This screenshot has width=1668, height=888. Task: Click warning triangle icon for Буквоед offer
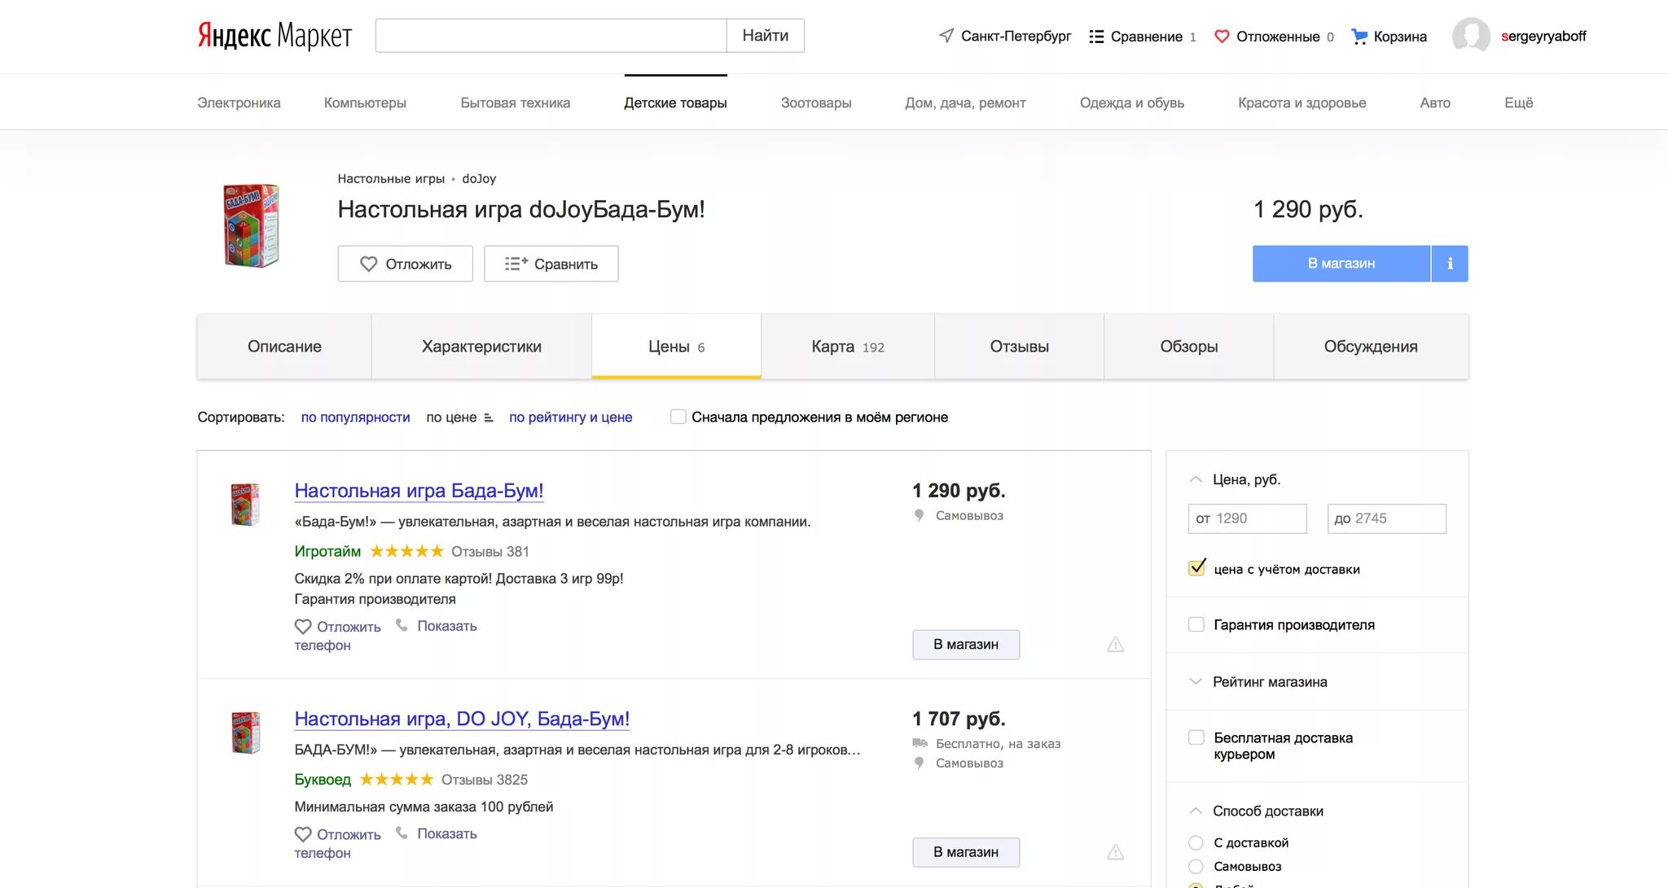(x=1115, y=852)
